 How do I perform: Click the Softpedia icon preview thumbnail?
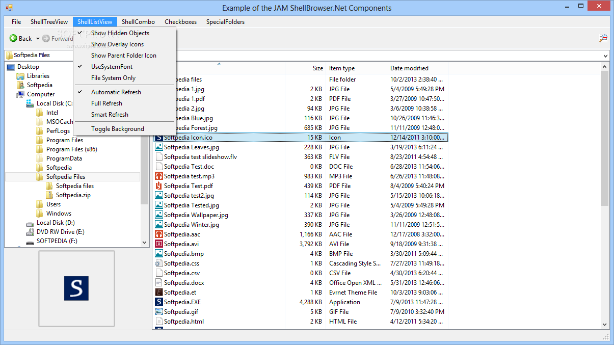pyautogui.click(x=76, y=288)
